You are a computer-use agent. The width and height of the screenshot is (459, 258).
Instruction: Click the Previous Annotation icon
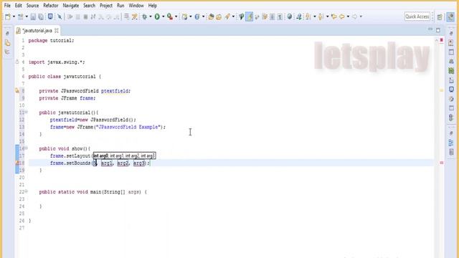[x=321, y=17]
